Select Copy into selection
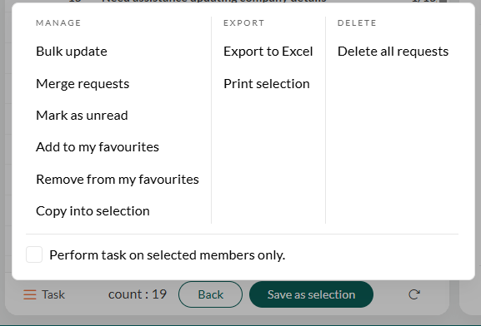This screenshot has width=481, height=326. coord(93,211)
